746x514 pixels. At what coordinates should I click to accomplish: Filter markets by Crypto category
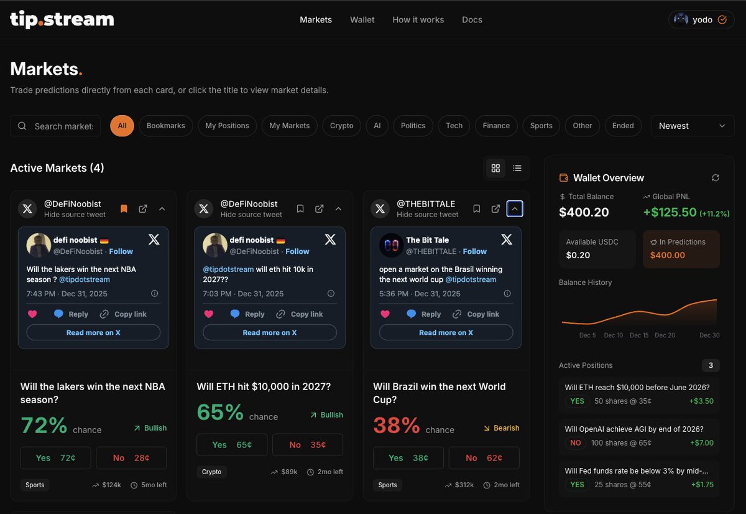coord(342,126)
